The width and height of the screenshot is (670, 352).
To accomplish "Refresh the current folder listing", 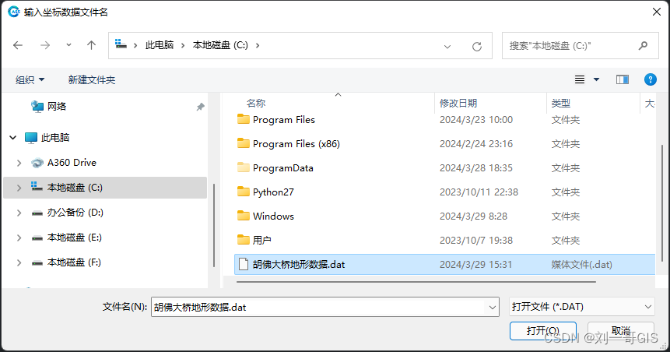I will coord(477,46).
